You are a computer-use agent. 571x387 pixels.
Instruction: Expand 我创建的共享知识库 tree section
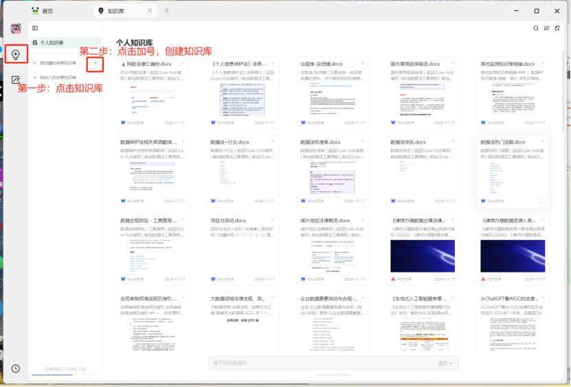coord(35,63)
